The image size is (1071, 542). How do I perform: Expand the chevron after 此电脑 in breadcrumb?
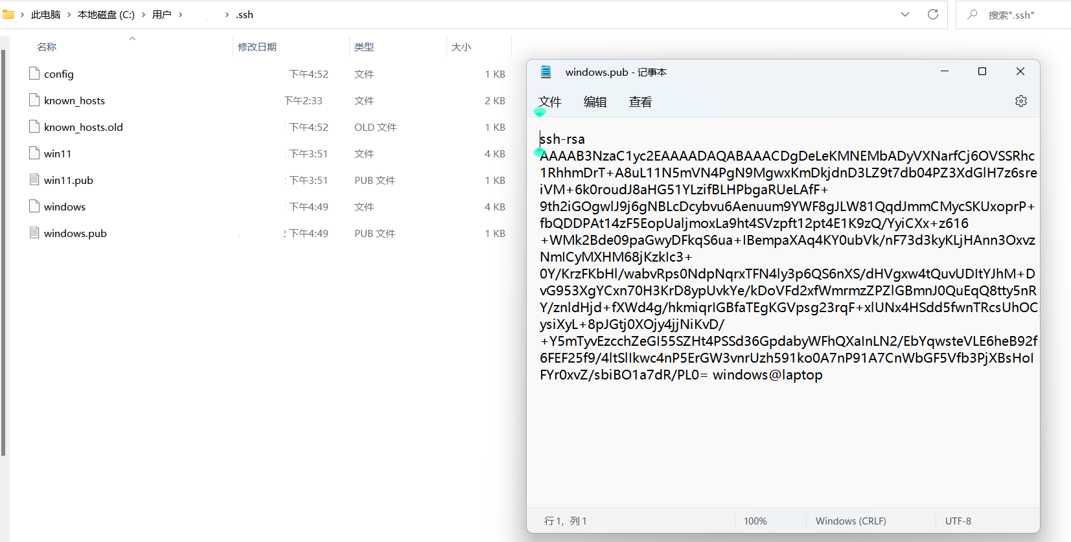tap(69, 14)
